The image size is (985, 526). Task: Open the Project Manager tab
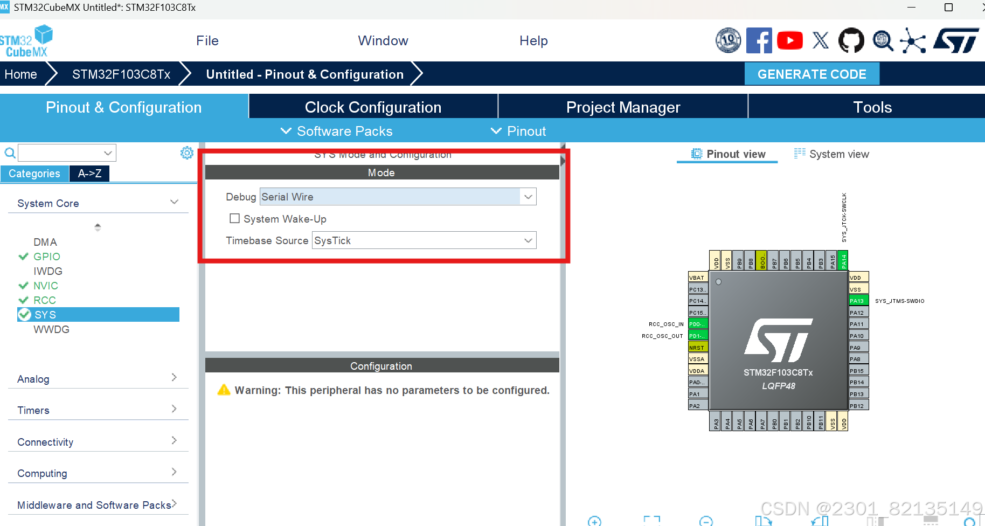(x=623, y=107)
